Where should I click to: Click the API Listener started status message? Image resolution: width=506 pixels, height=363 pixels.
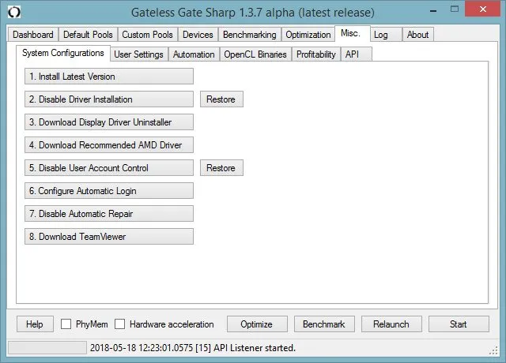click(x=193, y=348)
